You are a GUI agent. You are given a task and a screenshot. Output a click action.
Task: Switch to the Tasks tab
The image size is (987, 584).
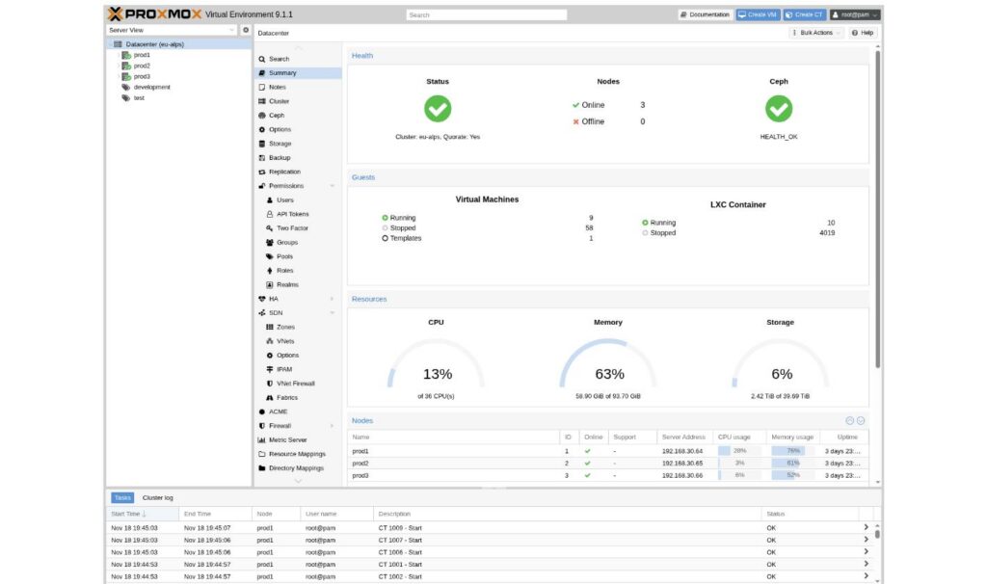(122, 498)
